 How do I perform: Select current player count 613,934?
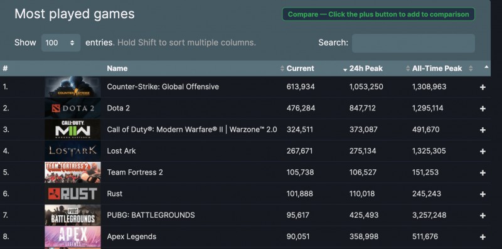click(301, 87)
